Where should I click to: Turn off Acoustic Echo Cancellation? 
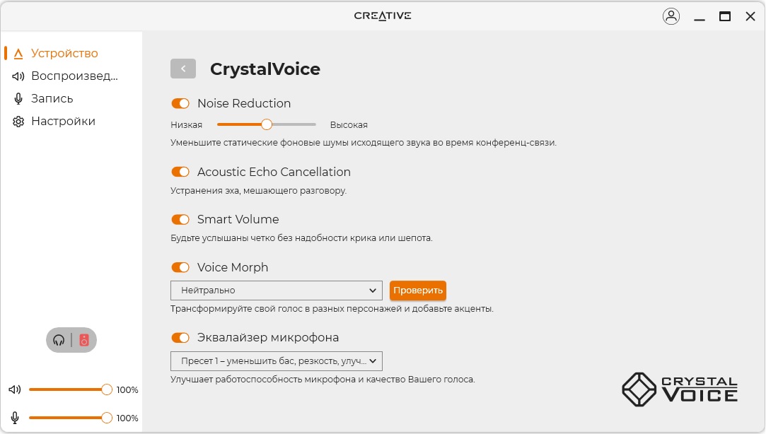180,172
